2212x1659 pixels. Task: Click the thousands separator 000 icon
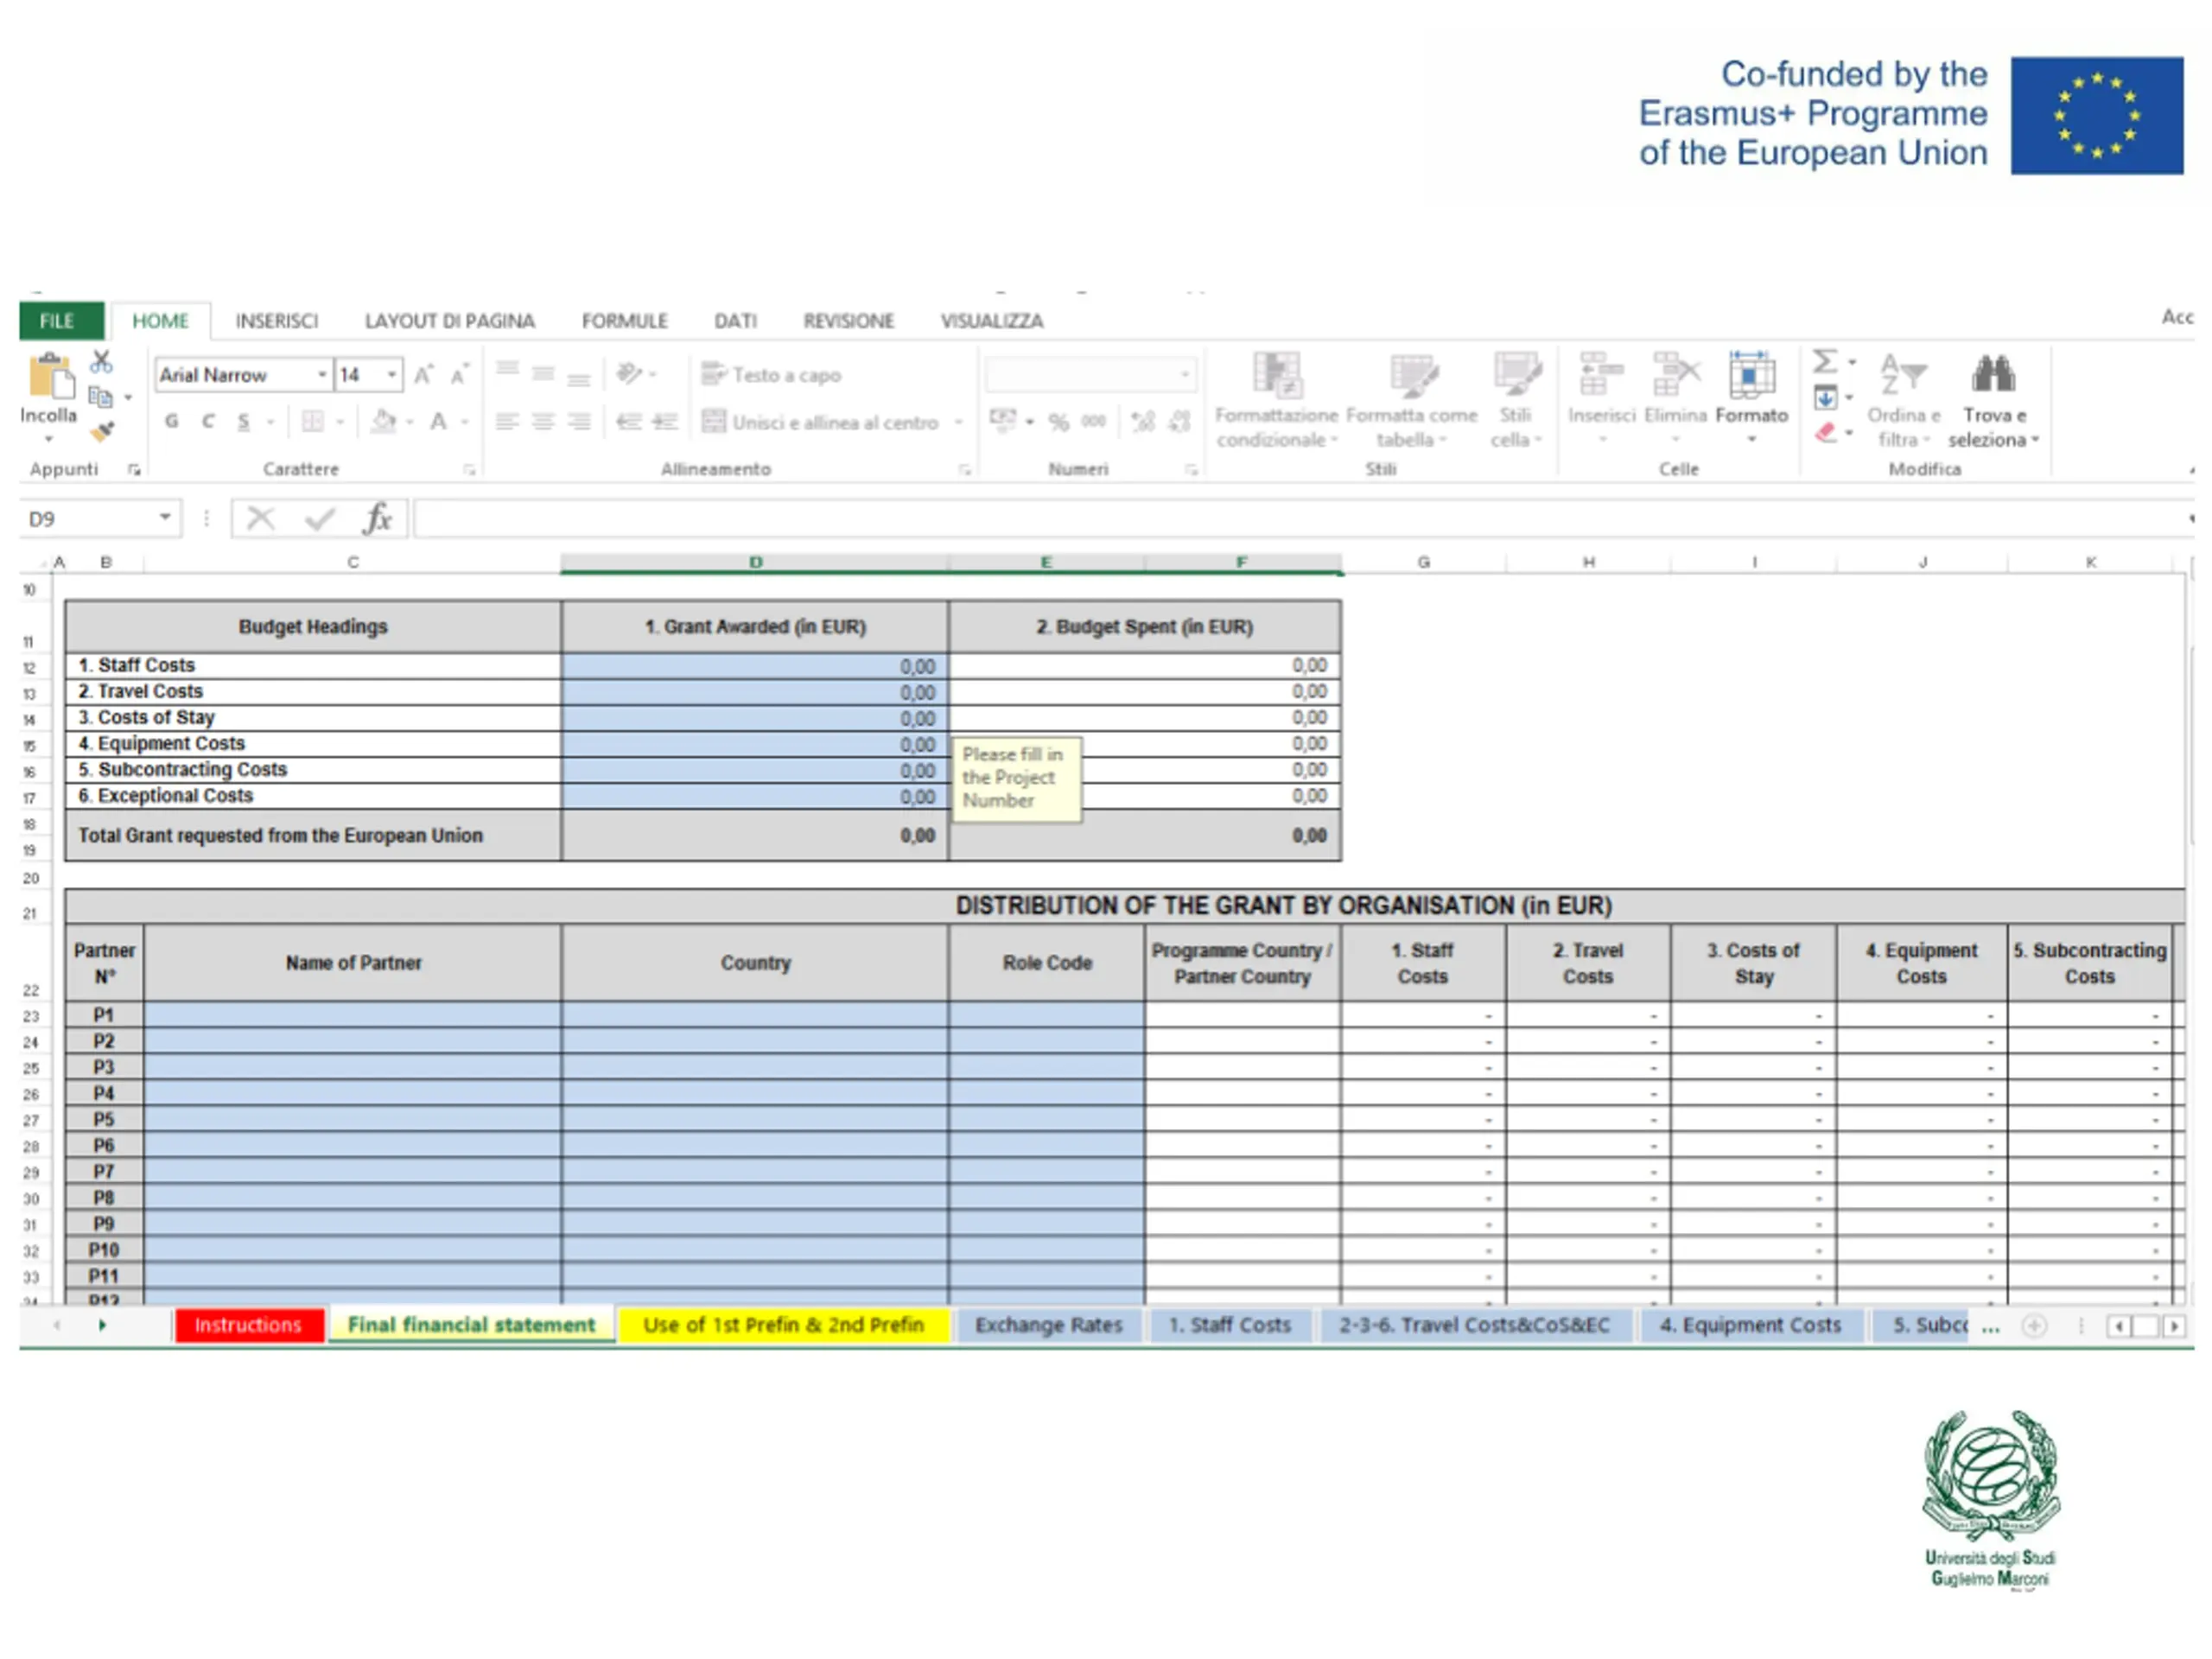click(x=1093, y=422)
